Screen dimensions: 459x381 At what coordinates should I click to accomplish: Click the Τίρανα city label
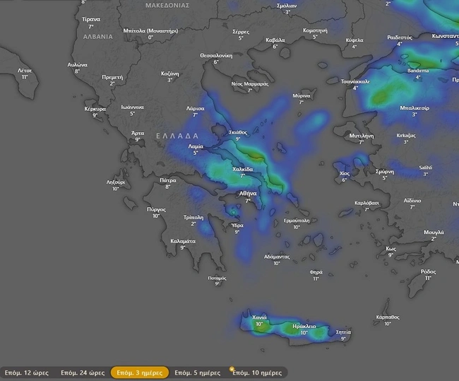[x=91, y=20]
